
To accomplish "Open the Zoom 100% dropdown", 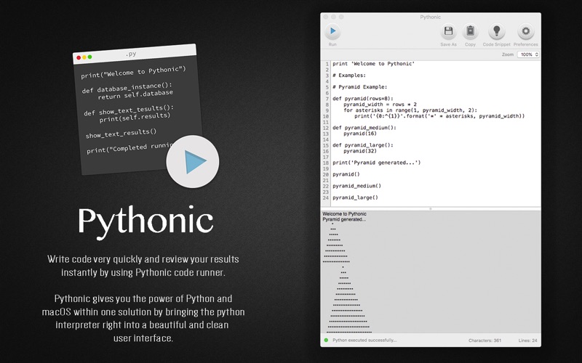I will (528, 54).
